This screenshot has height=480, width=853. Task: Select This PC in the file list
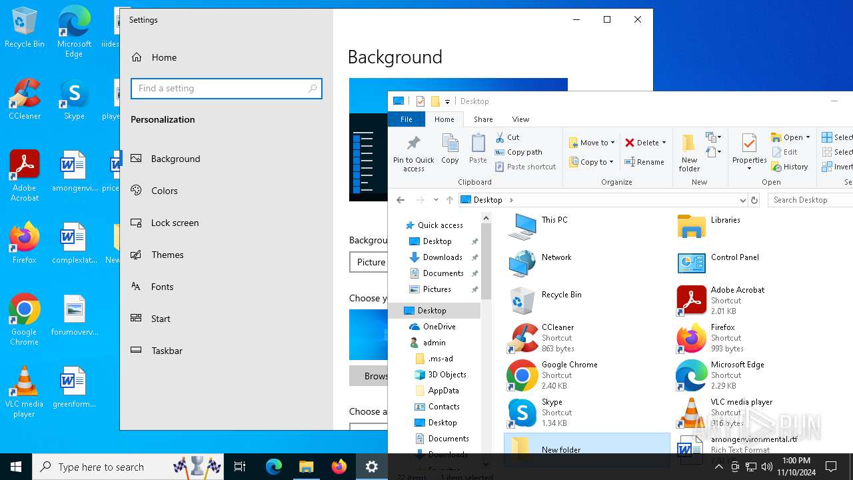coord(586,227)
